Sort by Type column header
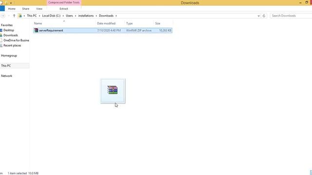 [129, 23]
